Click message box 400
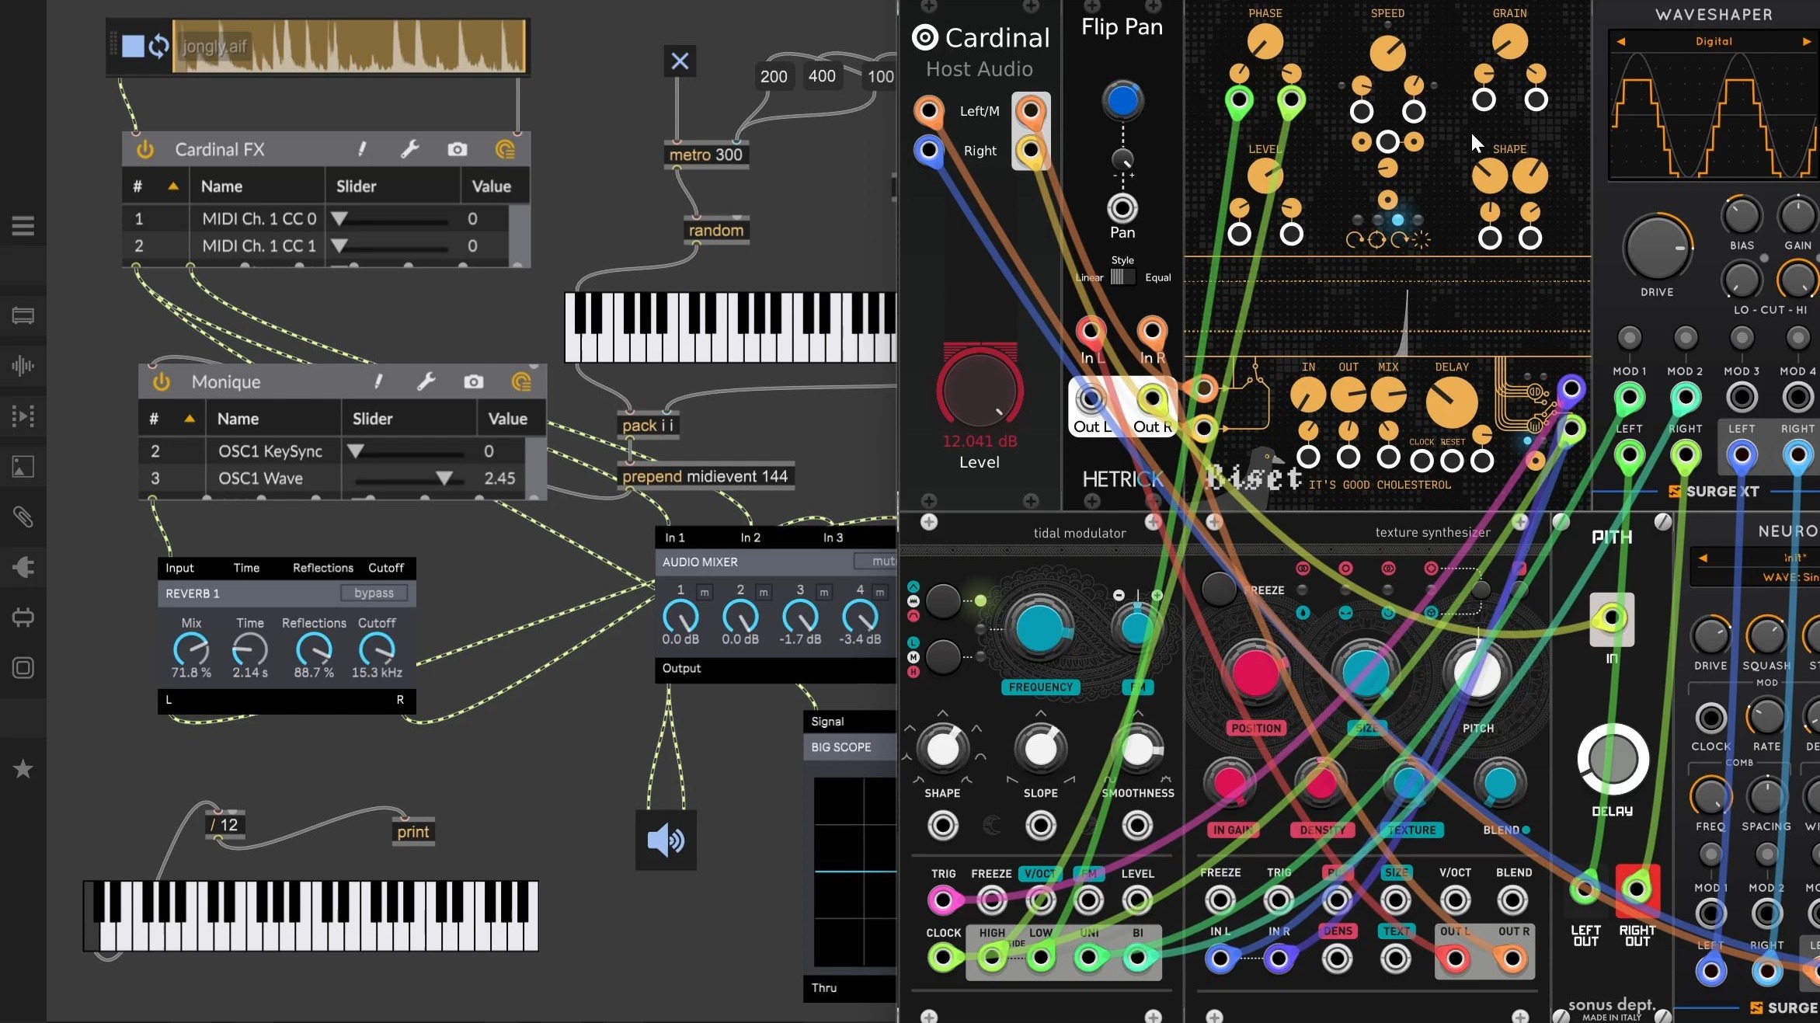 click(822, 76)
